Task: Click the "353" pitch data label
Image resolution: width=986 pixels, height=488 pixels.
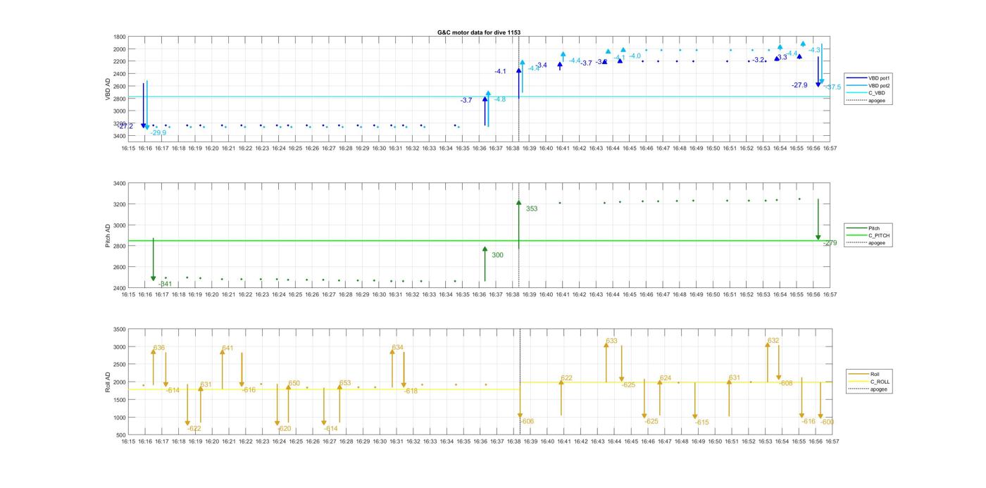Action: pos(532,208)
